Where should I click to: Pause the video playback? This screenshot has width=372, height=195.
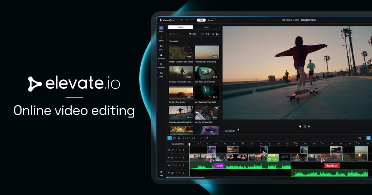(x=304, y=127)
